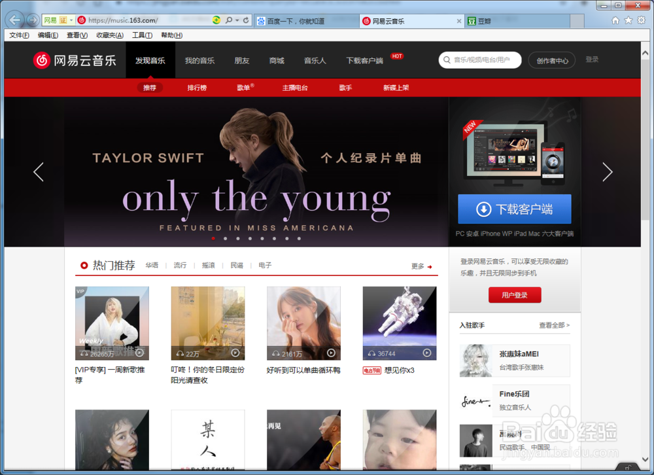This screenshot has width=654, height=475.
Task: Open the 查看(V) menu
Action: (77, 35)
